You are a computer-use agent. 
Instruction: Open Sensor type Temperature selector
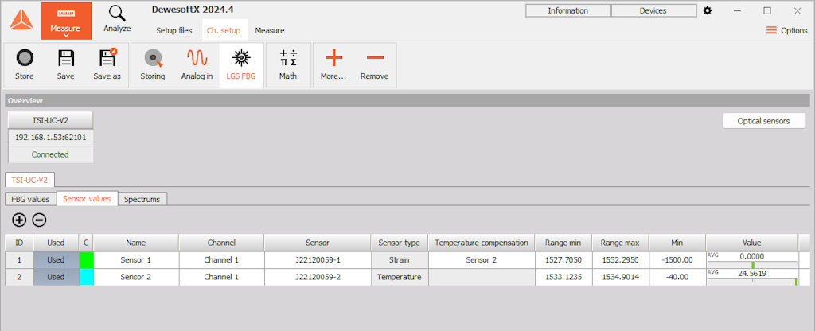(400, 277)
